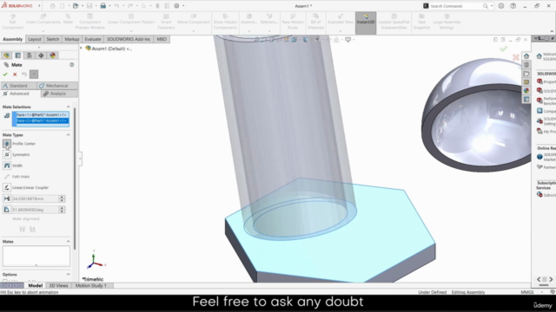Click the MMGS units status entry
The height and width of the screenshot is (312, 556).
pyautogui.click(x=527, y=292)
